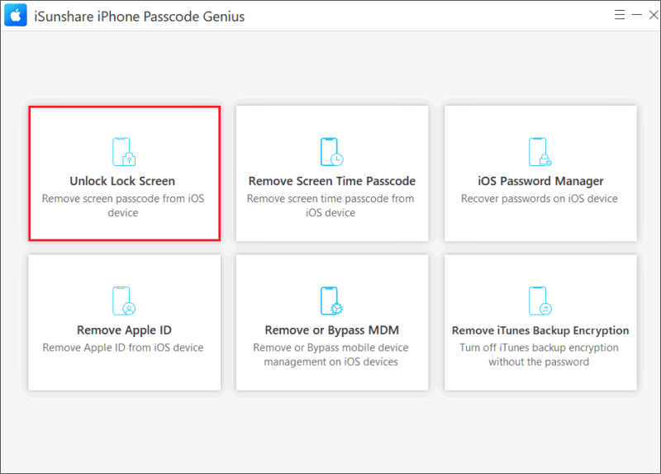661x474 pixels.
Task: Click the Apple logo in title bar
Action: click(17, 16)
